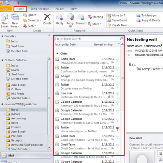The height and width of the screenshot is (163, 163).
Task: Create a New E-mail message
Action: pyautogui.click(x=5, y=20)
